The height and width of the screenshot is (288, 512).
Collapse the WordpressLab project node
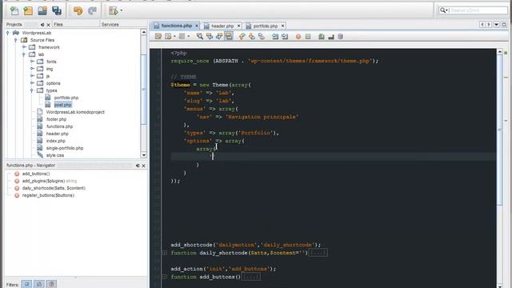7,33
